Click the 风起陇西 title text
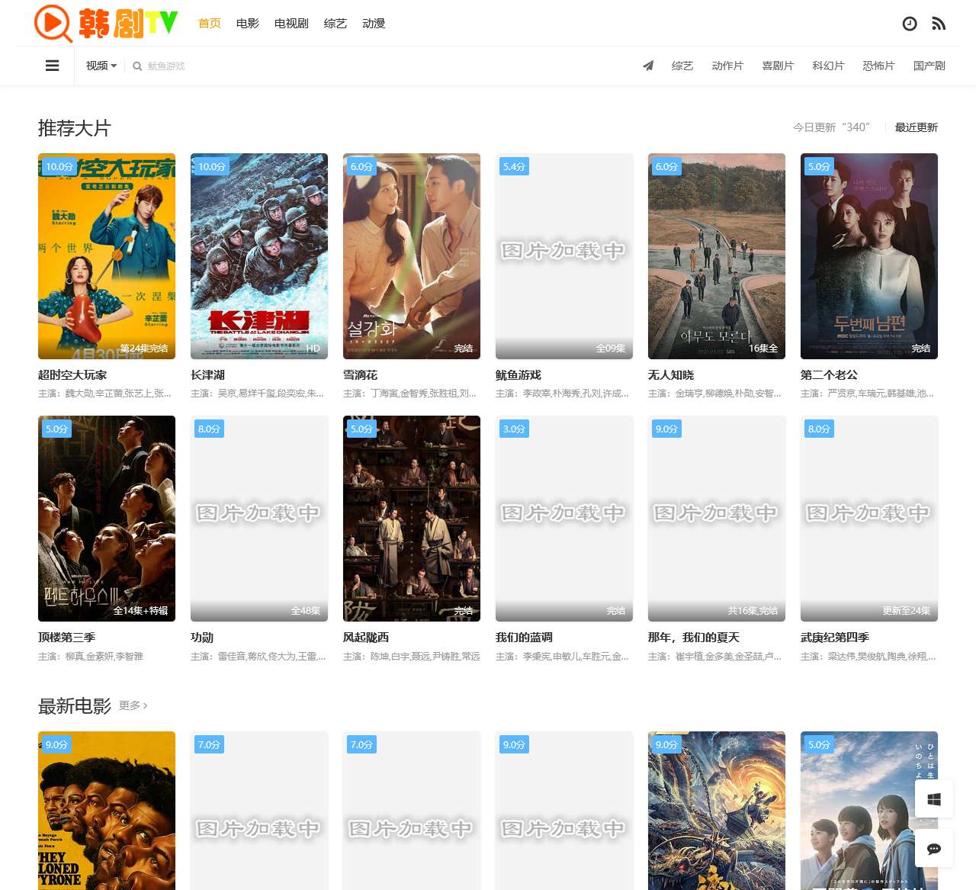The width and height of the screenshot is (976, 890). 366,638
